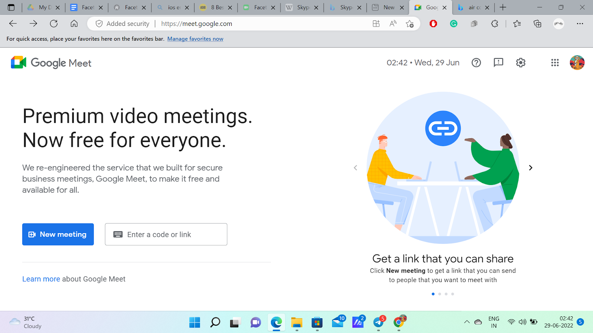Start a New meeting
This screenshot has height=333, width=593.
(x=58, y=234)
